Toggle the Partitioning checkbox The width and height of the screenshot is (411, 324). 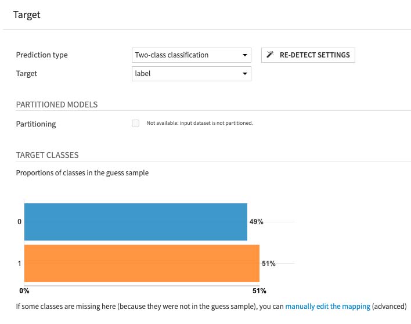coord(136,123)
